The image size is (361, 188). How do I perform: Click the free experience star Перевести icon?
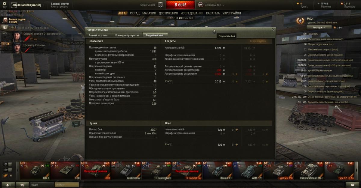[x=341, y=4]
